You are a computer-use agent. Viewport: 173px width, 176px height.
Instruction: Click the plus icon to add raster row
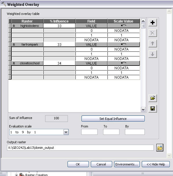[153, 23]
